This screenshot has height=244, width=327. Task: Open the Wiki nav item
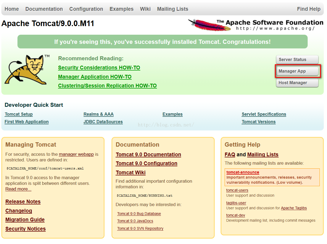pos(145,9)
